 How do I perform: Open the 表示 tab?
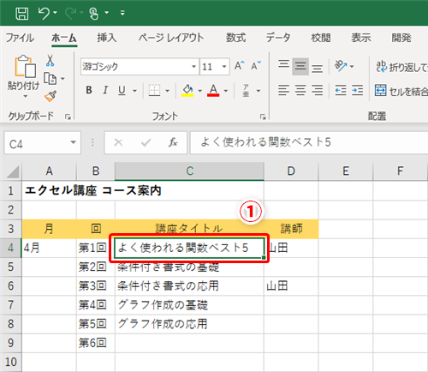click(x=361, y=38)
